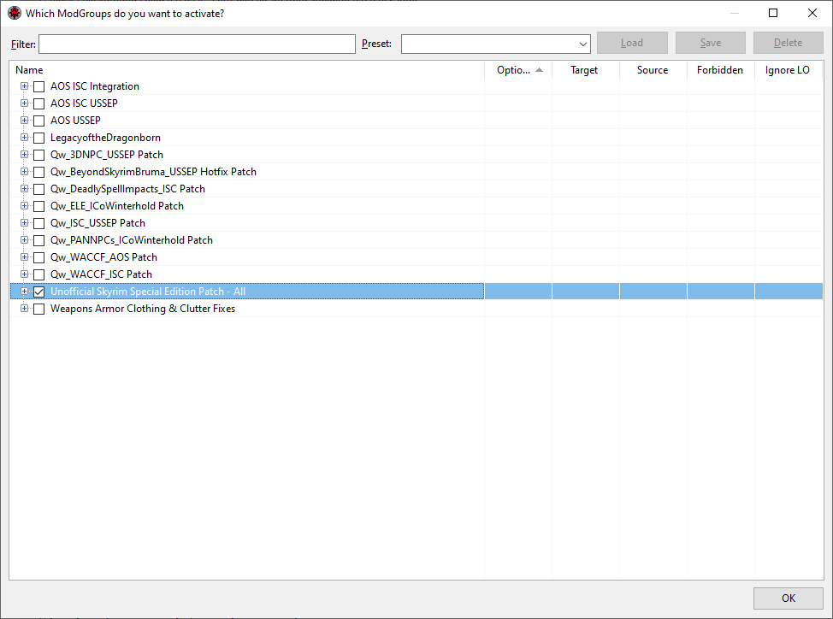The width and height of the screenshot is (833, 619).
Task: Tick Weapons Armor Clothing & Clutter Fixes checkbox
Action: click(38, 309)
